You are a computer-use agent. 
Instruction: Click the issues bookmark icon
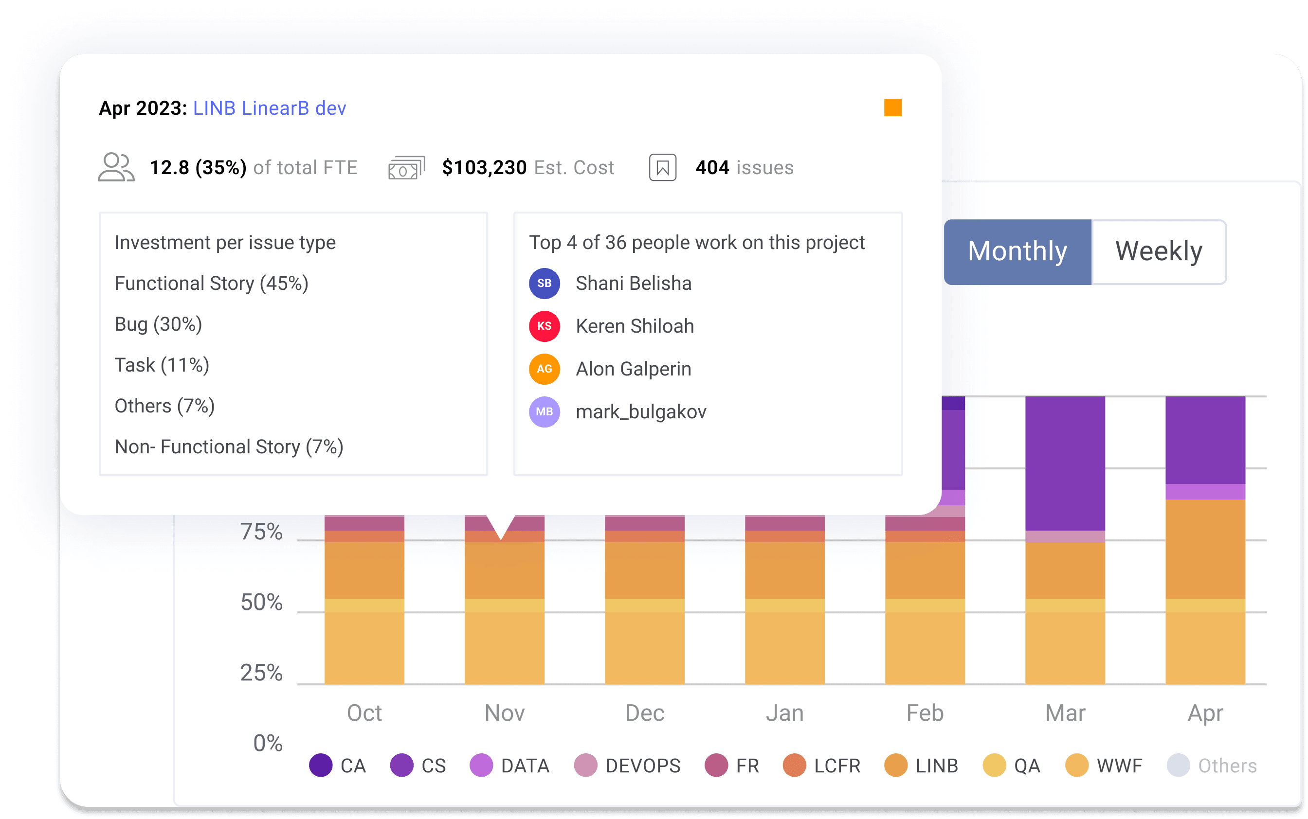pyautogui.click(x=662, y=168)
